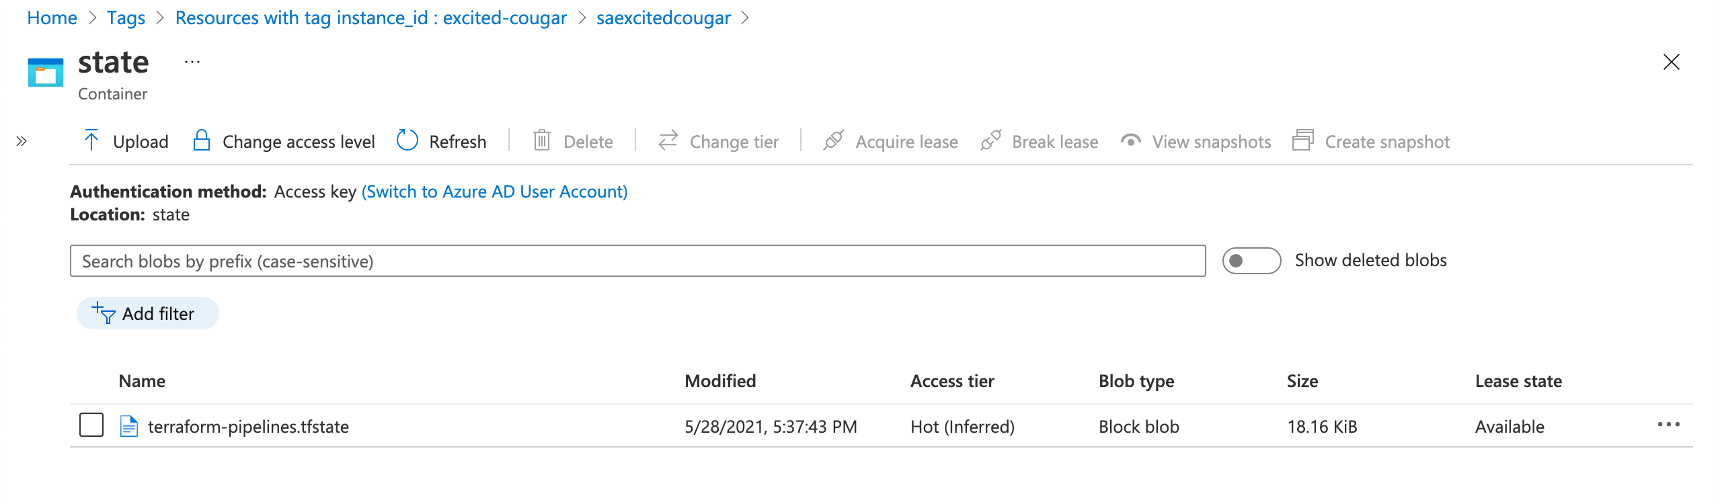Image resolution: width=1720 pixels, height=504 pixels.
Task: Check the terraform-pipelines.tfstate row checkbox
Action: click(x=91, y=425)
